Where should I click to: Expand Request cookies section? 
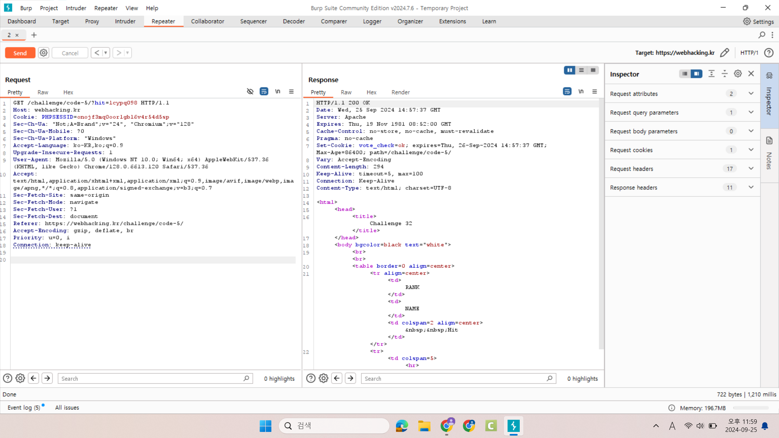pos(751,150)
